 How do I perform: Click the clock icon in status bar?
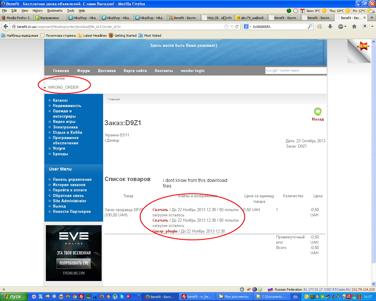242,290
